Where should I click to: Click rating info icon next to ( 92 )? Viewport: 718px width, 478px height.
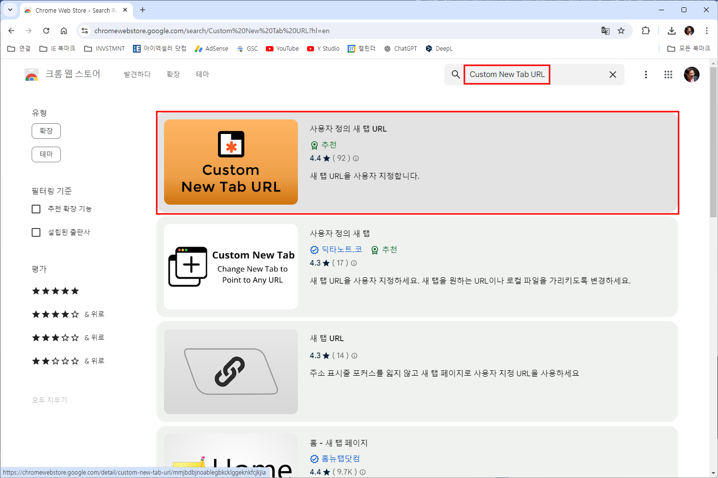tap(356, 158)
